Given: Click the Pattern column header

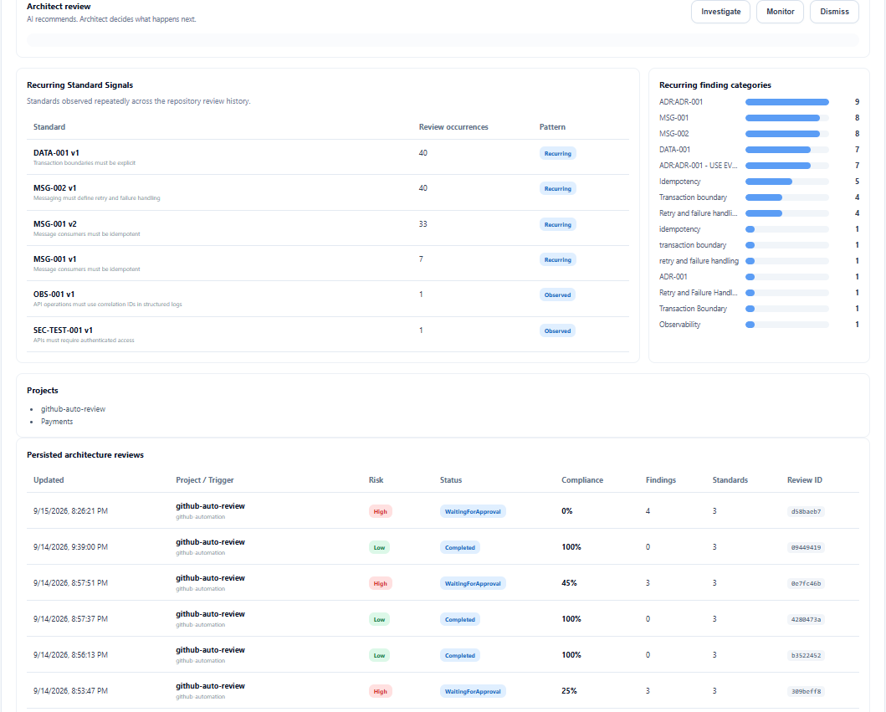Looking at the screenshot, I should click(x=552, y=127).
